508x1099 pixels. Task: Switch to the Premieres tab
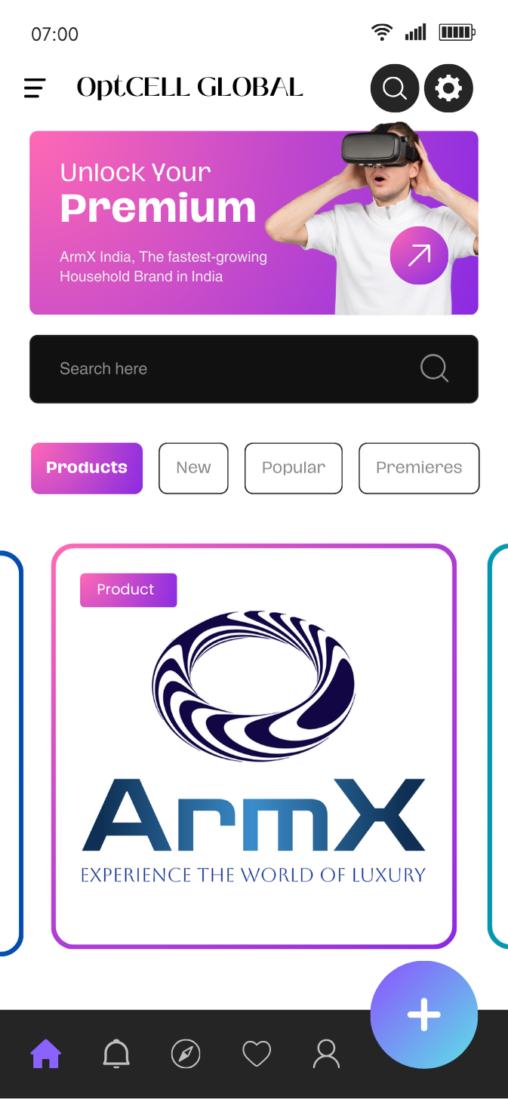(419, 468)
